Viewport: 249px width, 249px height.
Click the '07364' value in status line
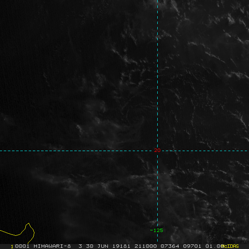point(170,246)
